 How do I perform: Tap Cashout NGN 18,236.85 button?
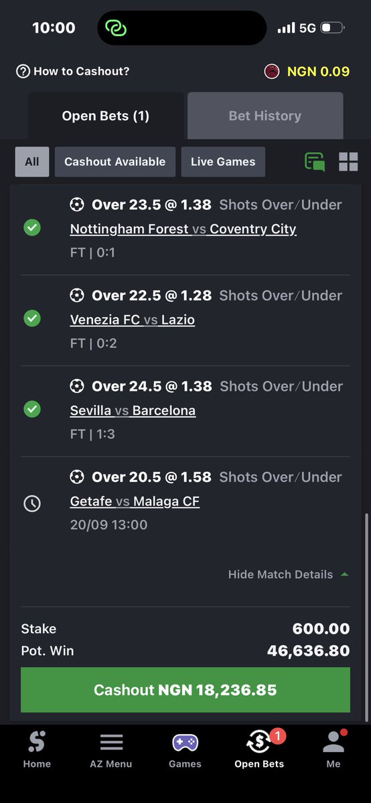coord(185,690)
